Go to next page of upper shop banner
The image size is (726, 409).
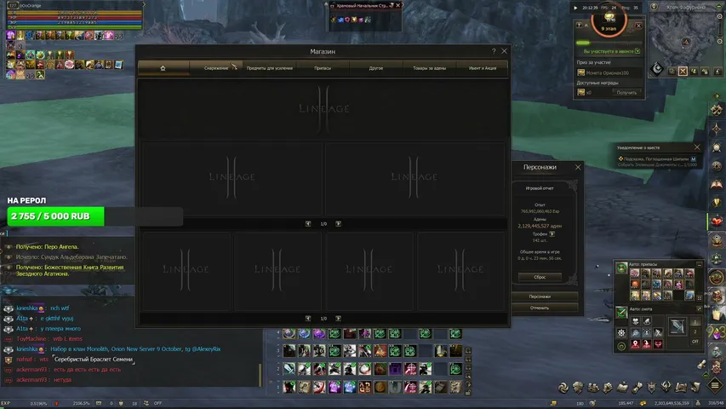pos(339,223)
